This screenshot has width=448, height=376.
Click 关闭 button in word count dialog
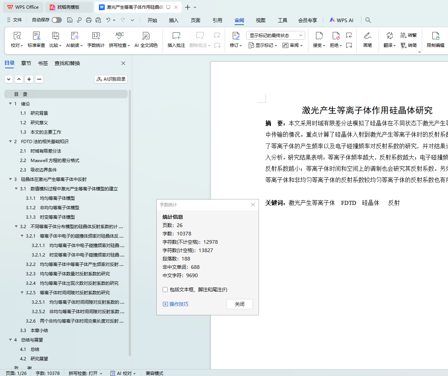tap(239, 304)
